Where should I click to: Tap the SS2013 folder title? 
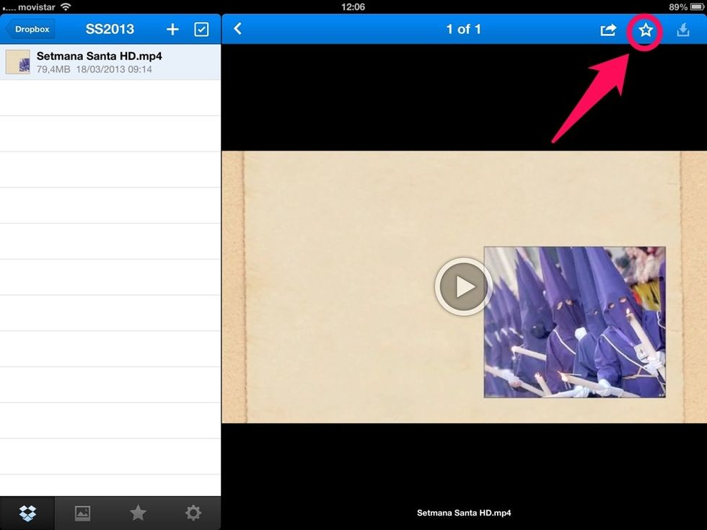110,30
